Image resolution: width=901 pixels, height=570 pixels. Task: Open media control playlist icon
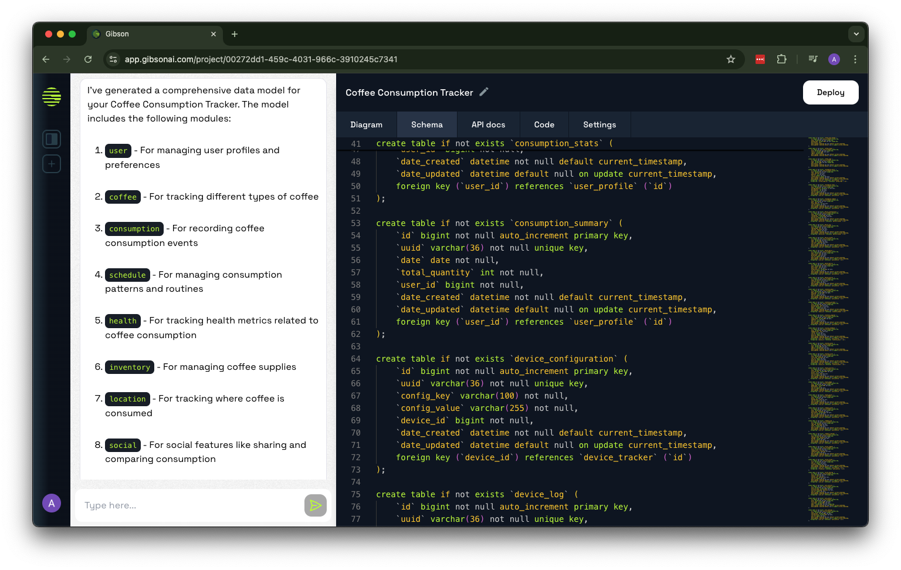click(813, 59)
